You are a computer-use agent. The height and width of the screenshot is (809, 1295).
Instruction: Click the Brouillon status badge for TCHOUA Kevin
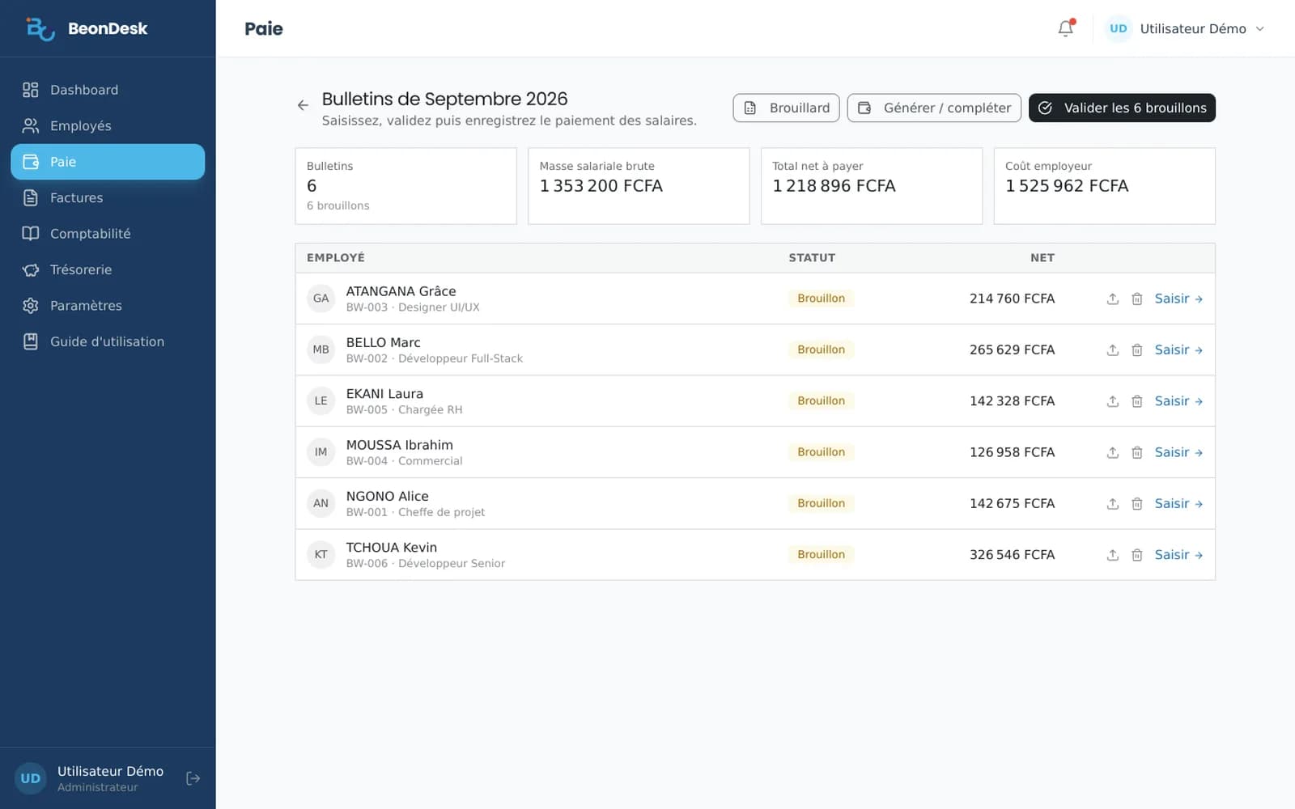(x=821, y=554)
